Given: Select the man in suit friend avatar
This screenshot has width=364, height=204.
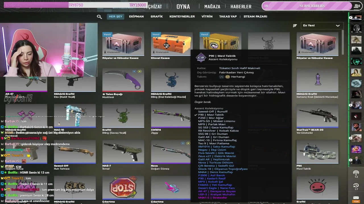Looking at the screenshot, I should tap(356, 160).
